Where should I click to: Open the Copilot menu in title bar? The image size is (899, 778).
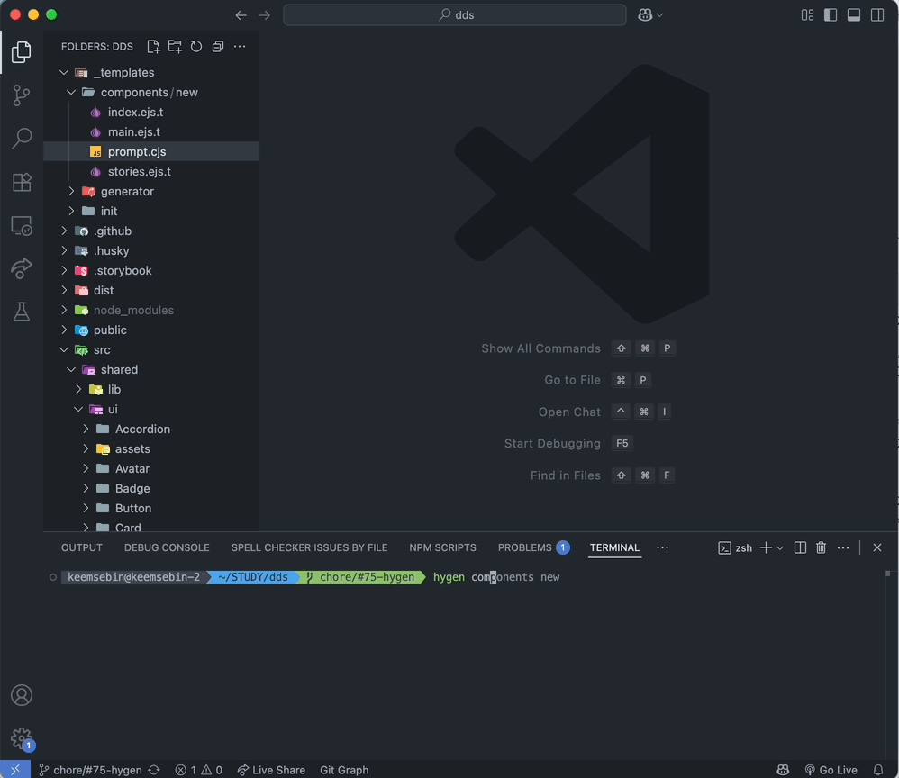pos(650,15)
